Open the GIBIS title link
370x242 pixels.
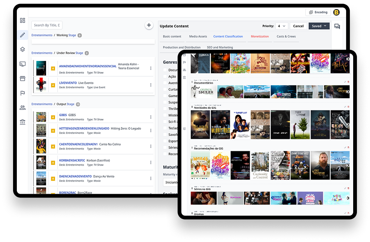(63, 115)
